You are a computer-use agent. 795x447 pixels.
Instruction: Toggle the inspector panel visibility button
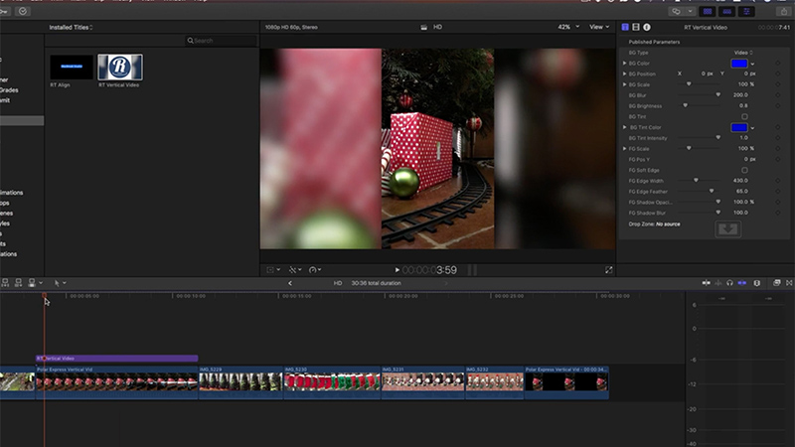(x=746, y=11)
